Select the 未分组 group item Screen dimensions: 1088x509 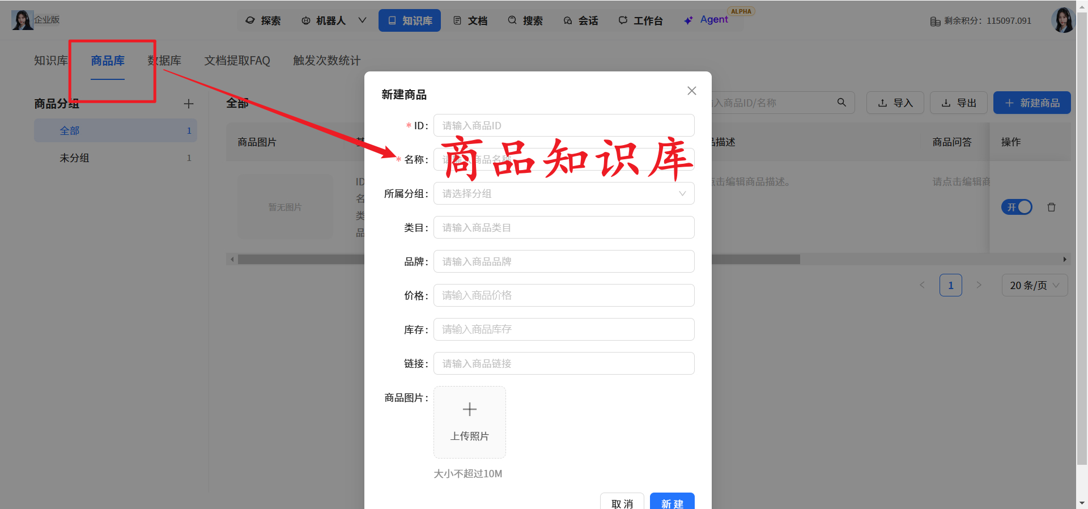tap(116, 158)
